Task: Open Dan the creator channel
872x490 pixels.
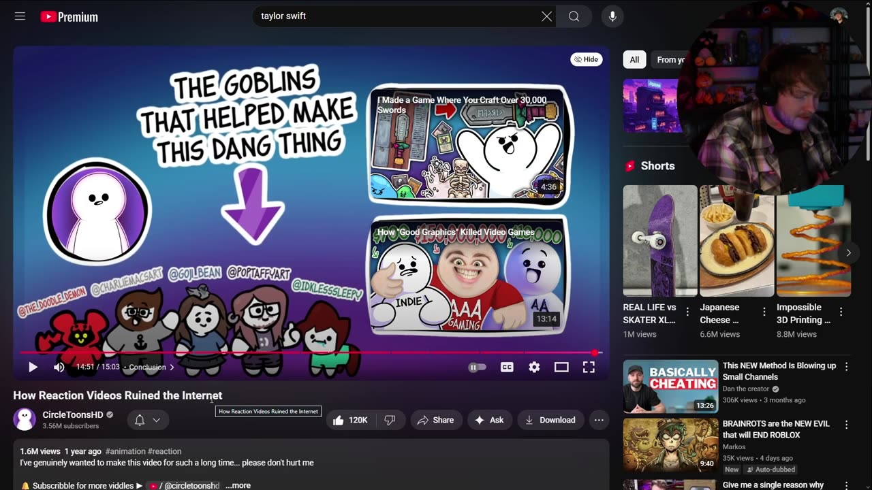Action: (746, 389)
